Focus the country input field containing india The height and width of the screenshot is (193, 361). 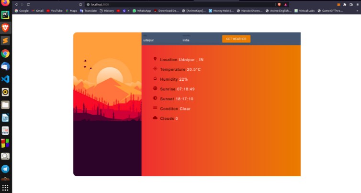tap(199, 40)
